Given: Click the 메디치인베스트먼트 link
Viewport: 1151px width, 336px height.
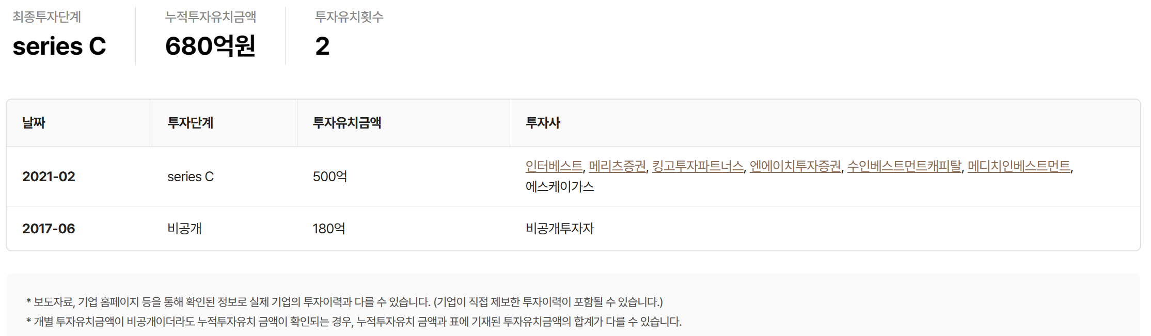Looking at the screenshot, I should point(1019,166).
